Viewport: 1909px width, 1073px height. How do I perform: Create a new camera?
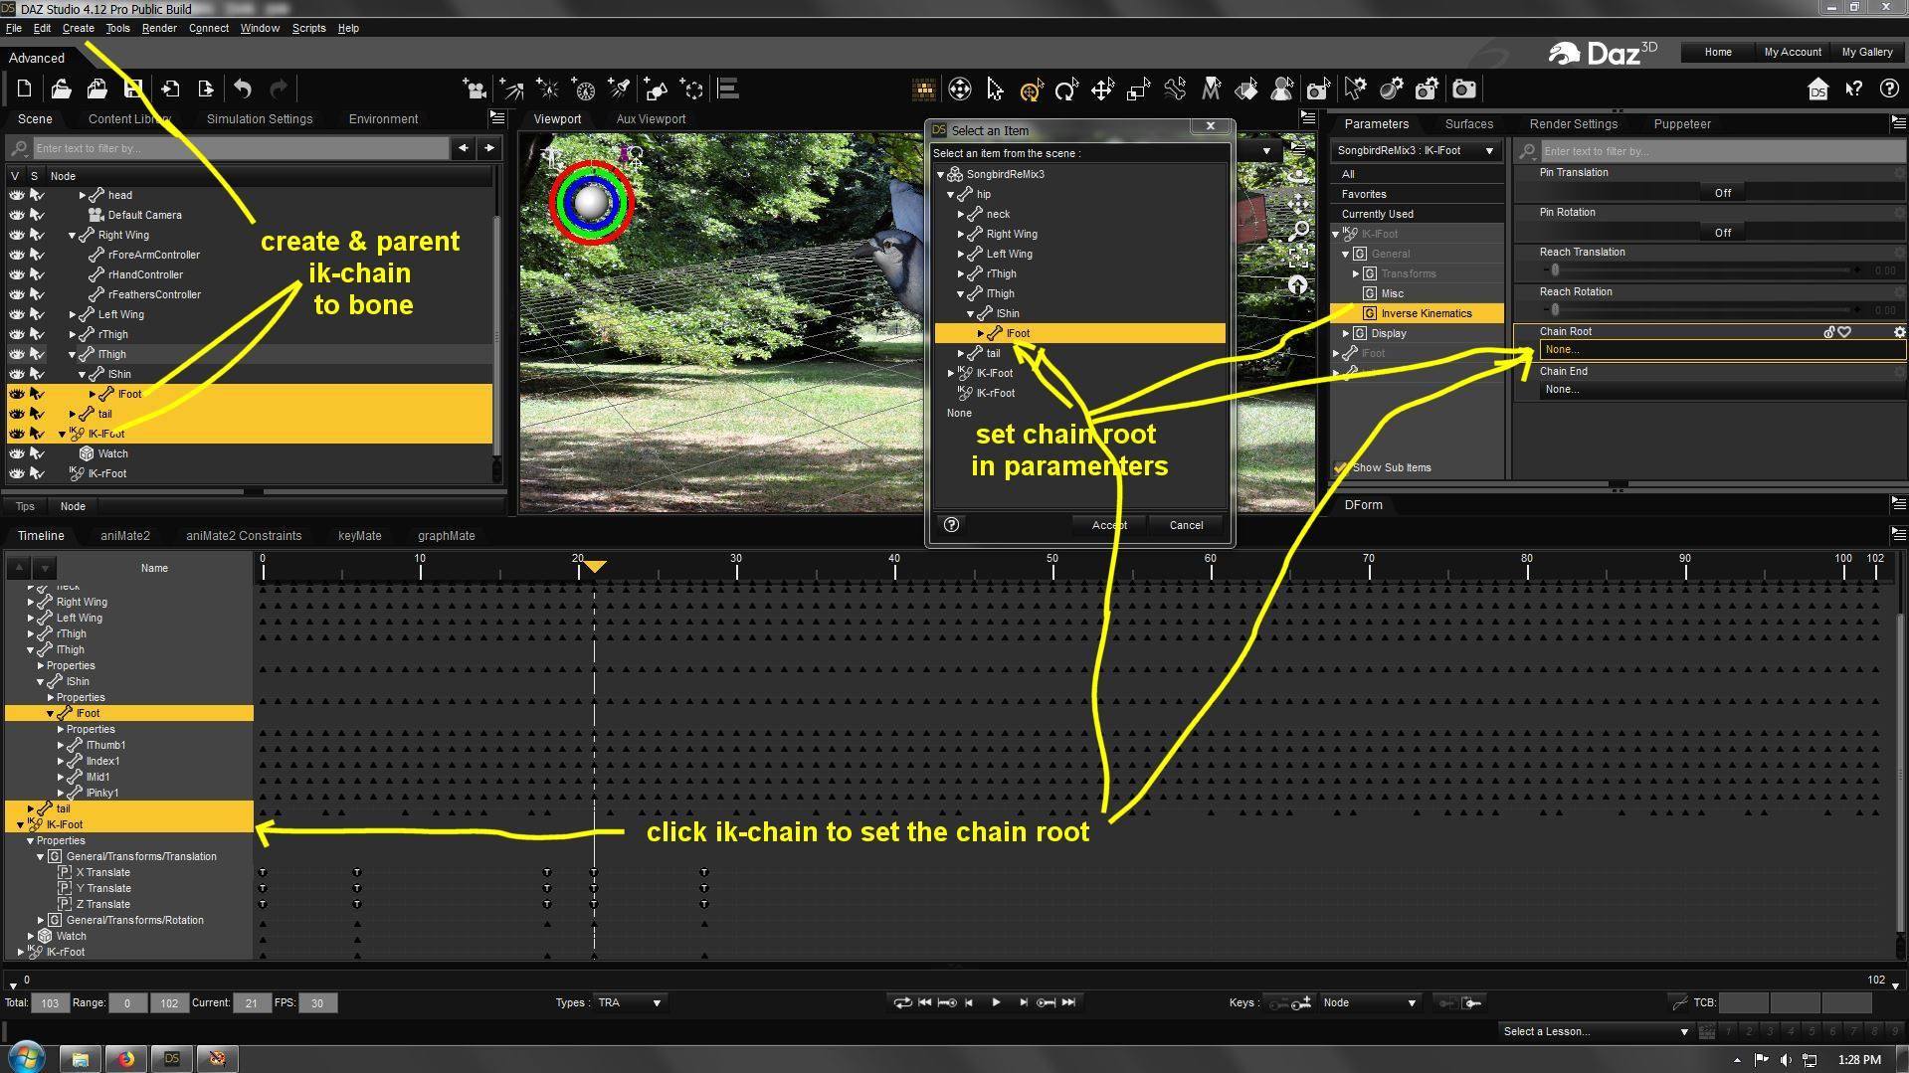pos(475,89)
